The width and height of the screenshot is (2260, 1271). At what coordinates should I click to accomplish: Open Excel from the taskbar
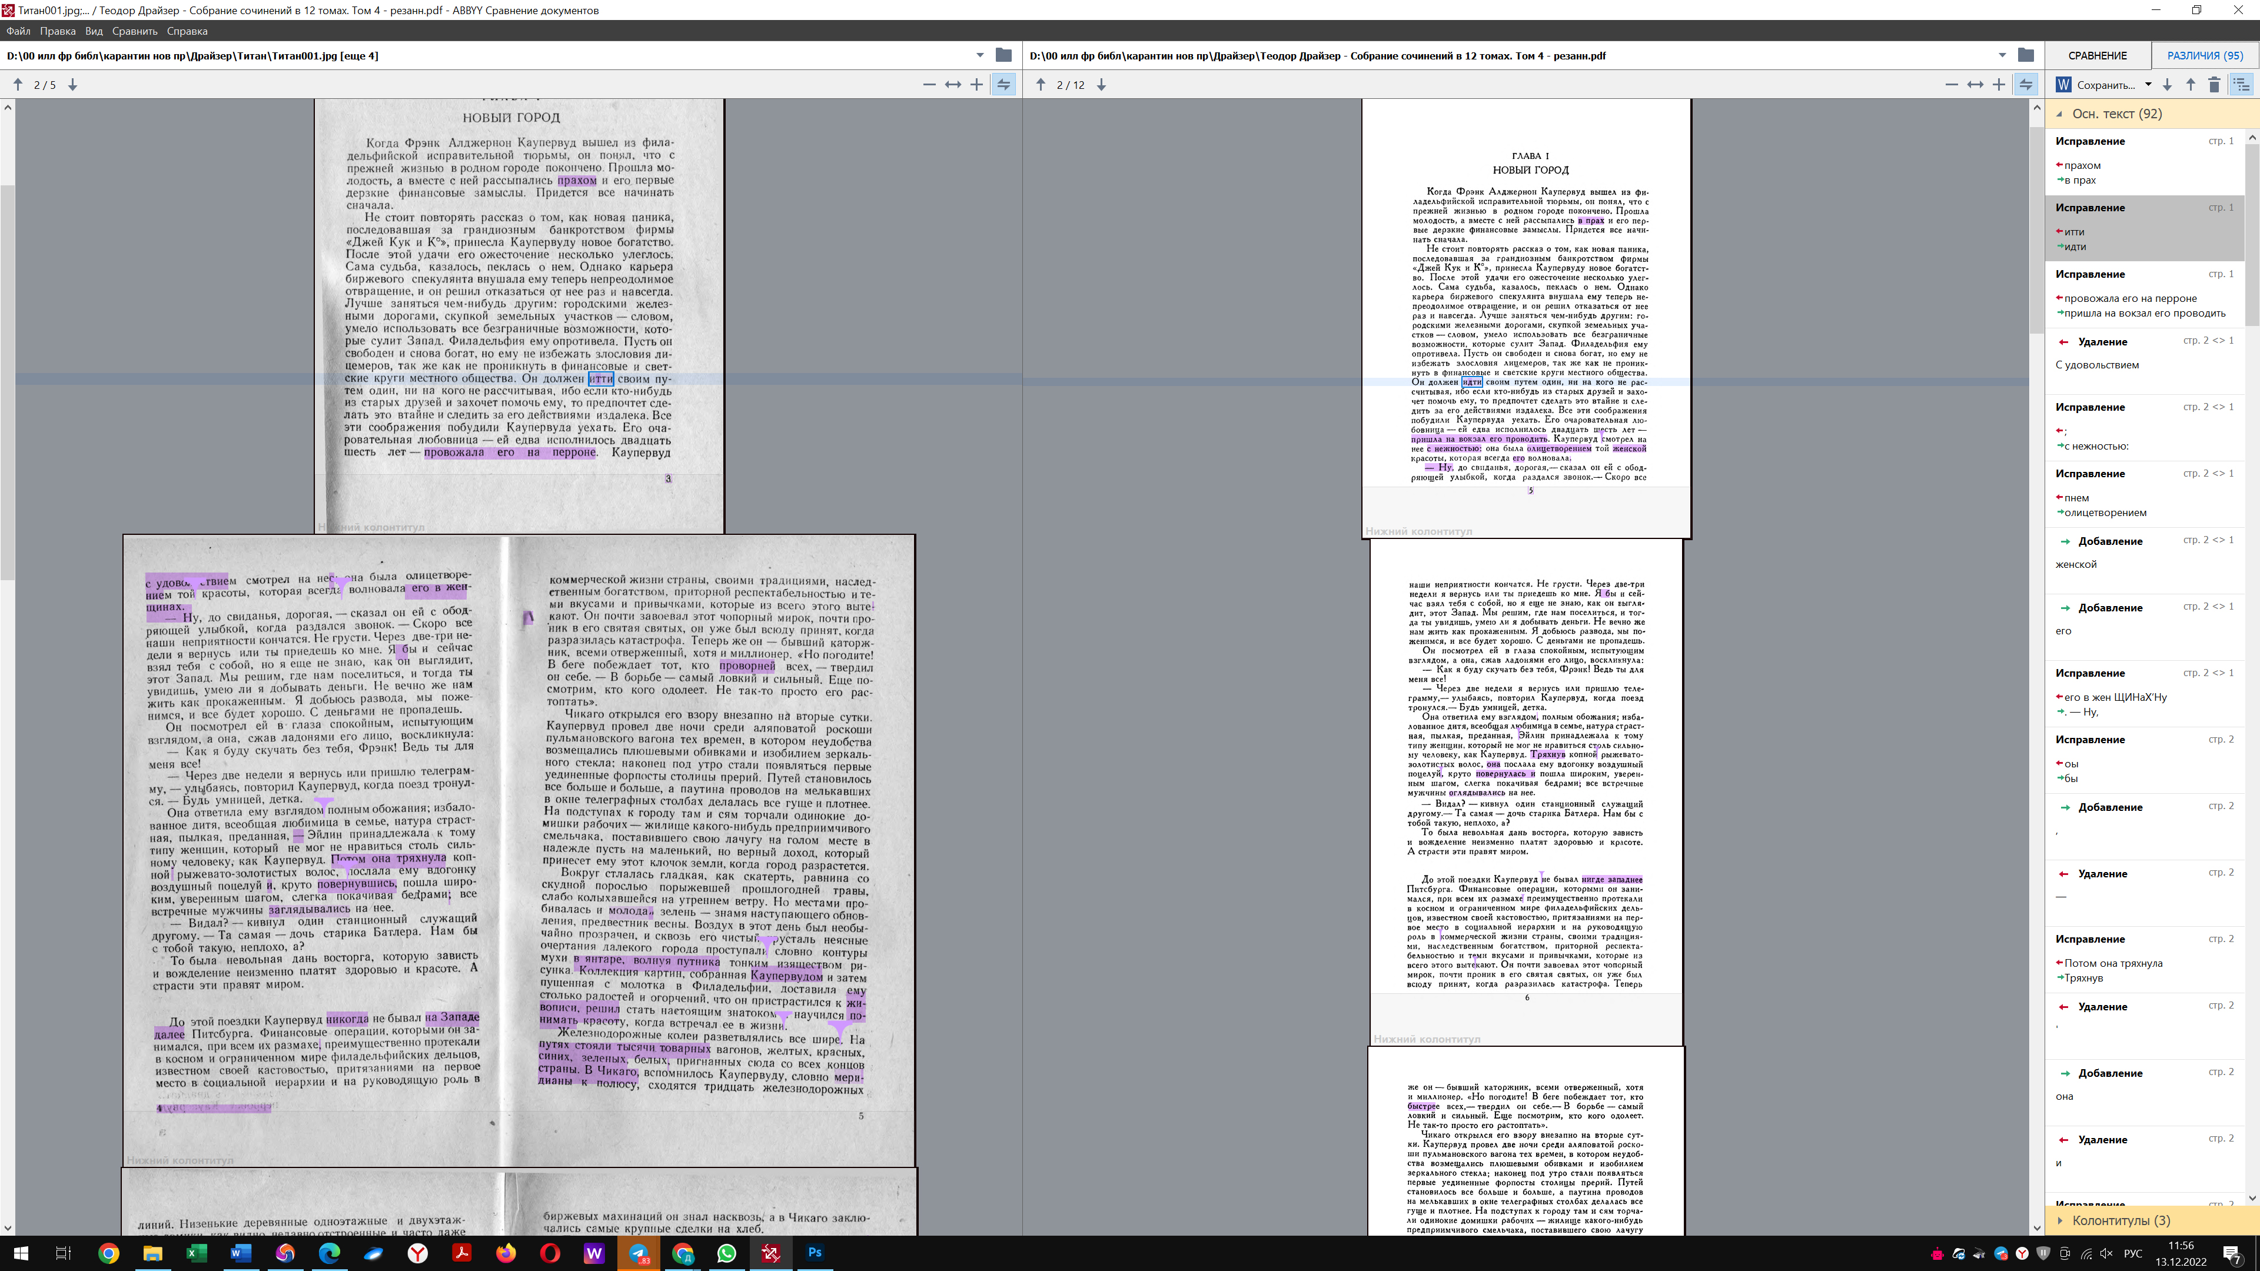[x=197, y=1253]
